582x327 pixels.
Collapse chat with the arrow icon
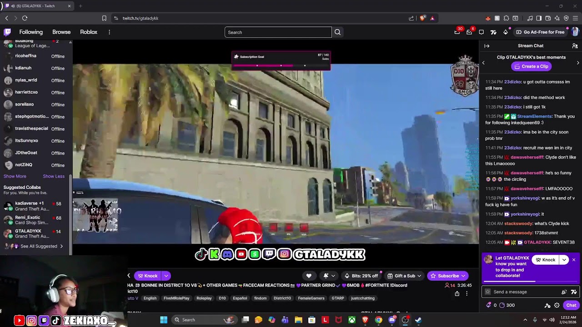(x=487, y=46)
